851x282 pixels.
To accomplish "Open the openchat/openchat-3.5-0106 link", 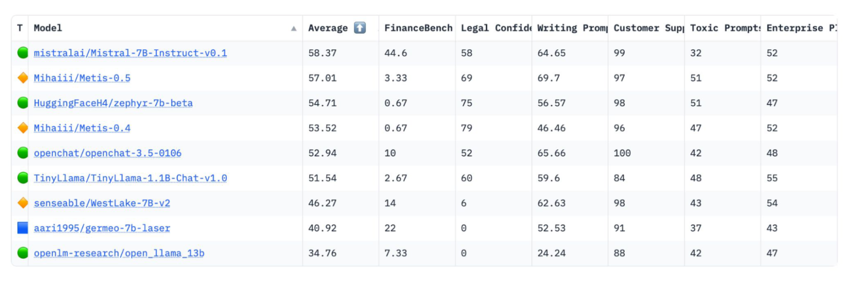I will point(108,153).
